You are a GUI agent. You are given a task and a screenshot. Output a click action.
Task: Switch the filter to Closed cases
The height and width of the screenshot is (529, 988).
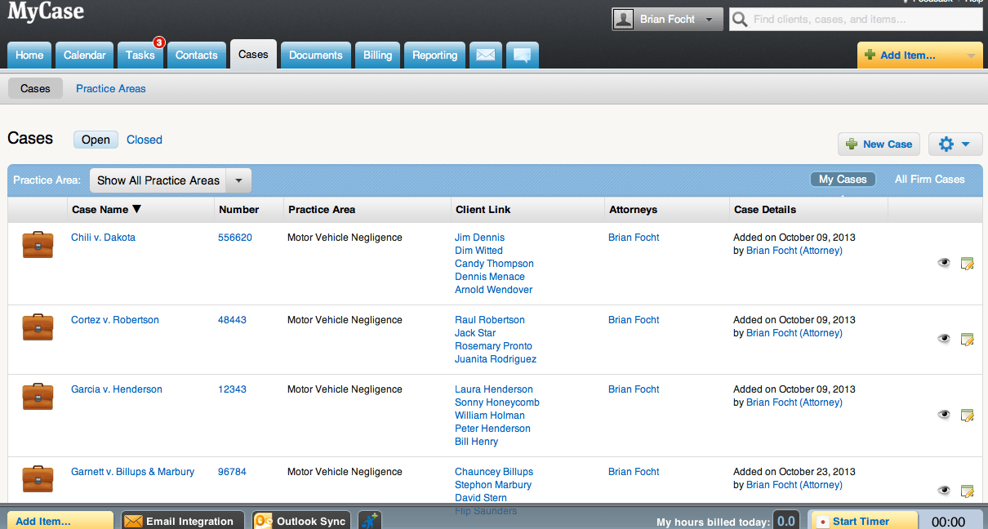[x=144, y=140]
